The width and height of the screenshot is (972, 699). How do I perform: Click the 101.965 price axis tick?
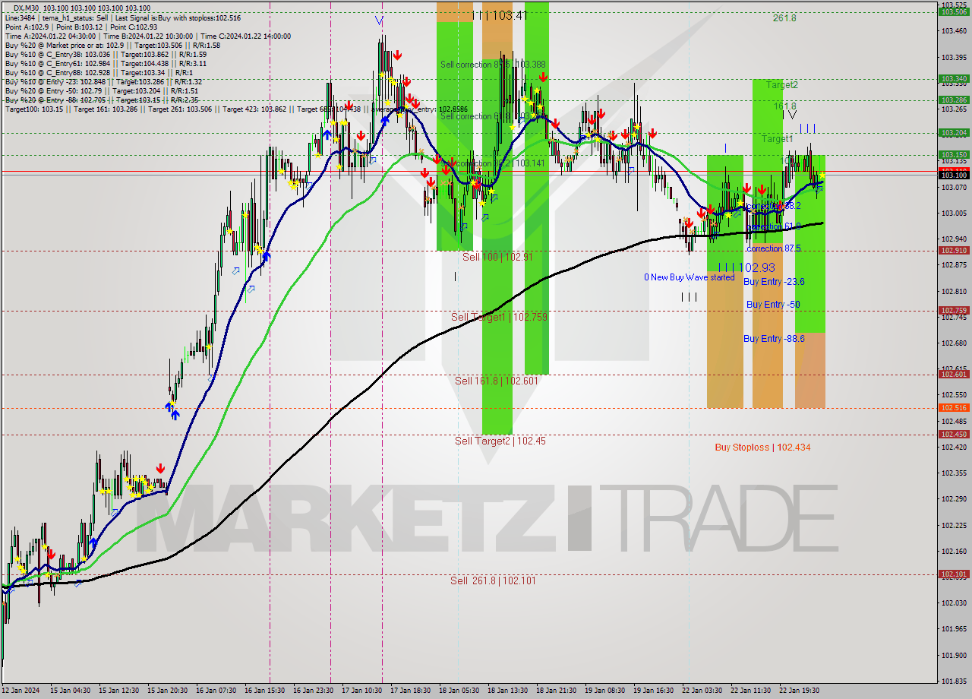954,628
